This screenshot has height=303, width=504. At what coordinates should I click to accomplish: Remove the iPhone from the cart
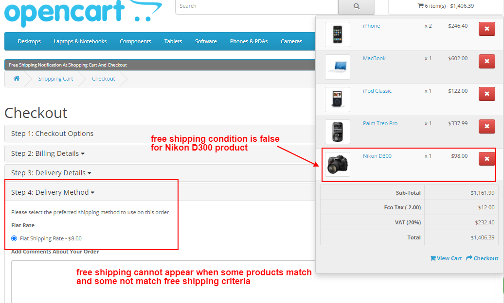tap(486, 29)
